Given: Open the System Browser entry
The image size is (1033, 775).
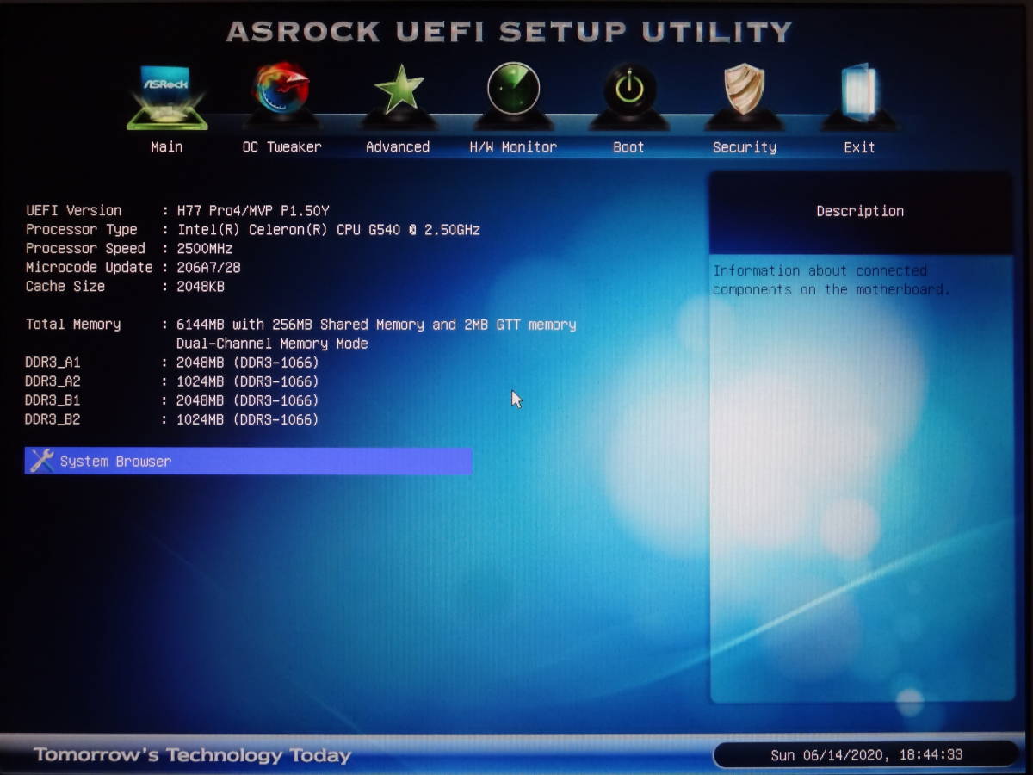Looking at the screenshot, I should 248,461.
